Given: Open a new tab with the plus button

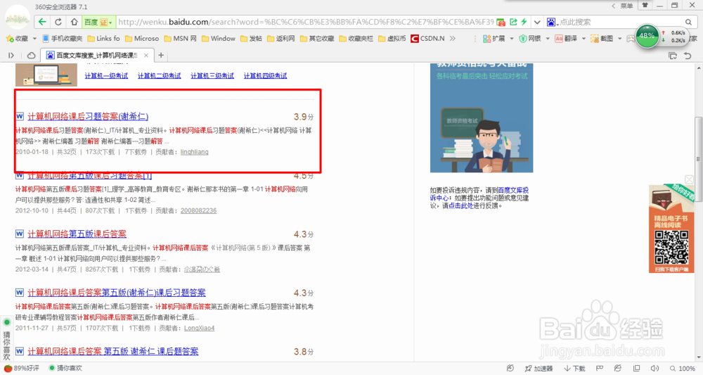Looking at the screenshot, I should (161, 55).
